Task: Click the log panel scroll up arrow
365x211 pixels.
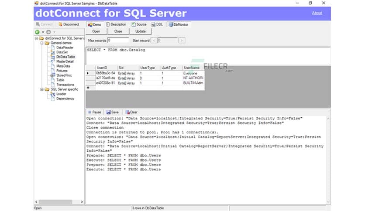Action: point(328,119)
